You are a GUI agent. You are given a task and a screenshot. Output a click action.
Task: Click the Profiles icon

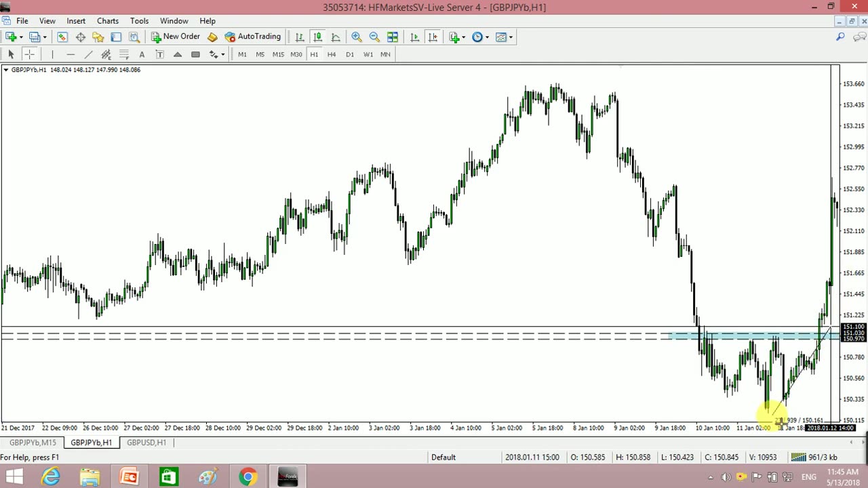(35, 37)
